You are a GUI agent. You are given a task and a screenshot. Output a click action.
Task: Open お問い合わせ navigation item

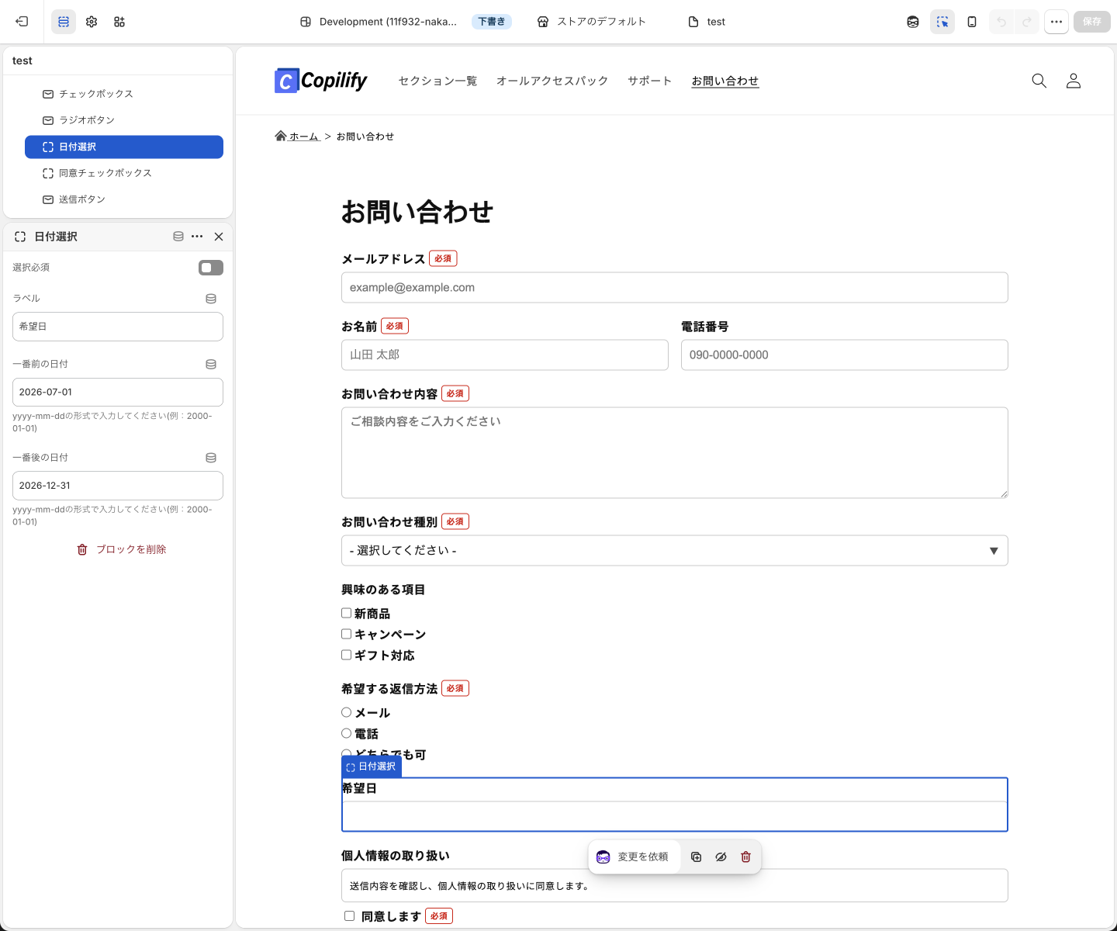point(725,81)
